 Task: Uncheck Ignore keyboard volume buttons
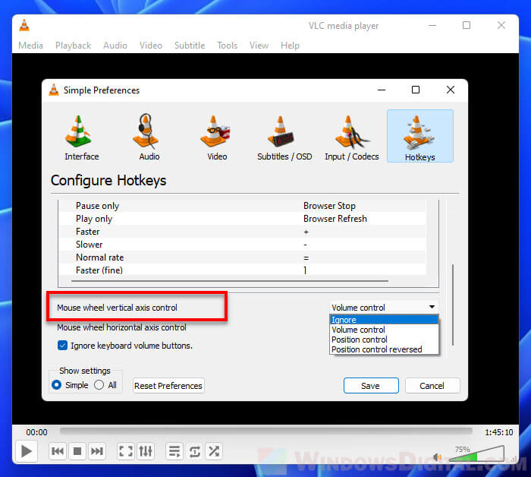click(x=62, y=346)
